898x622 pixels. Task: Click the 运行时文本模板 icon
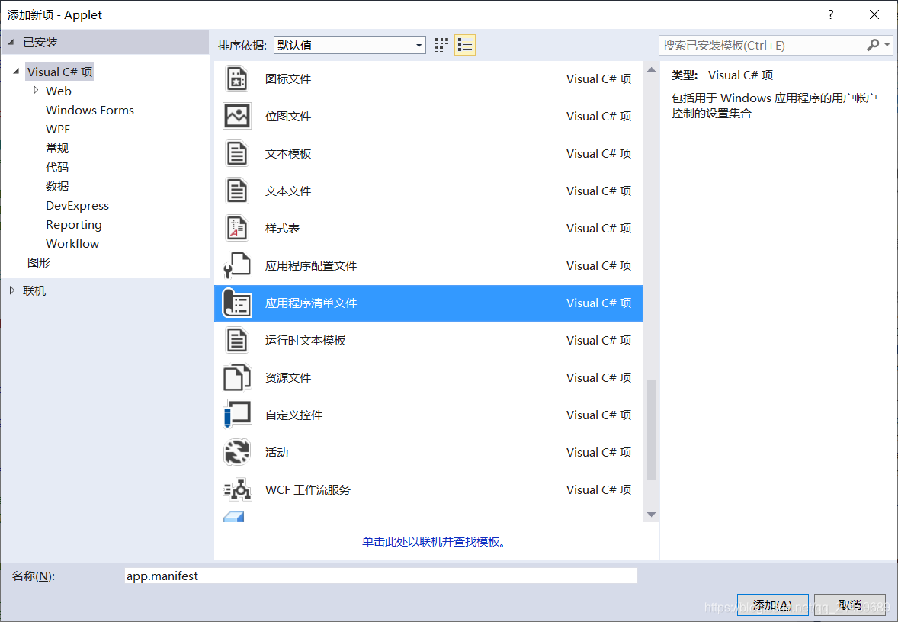[236, 340]
